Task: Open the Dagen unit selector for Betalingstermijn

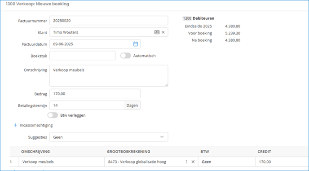Action: pyautogui.click(x=132, y=105)
